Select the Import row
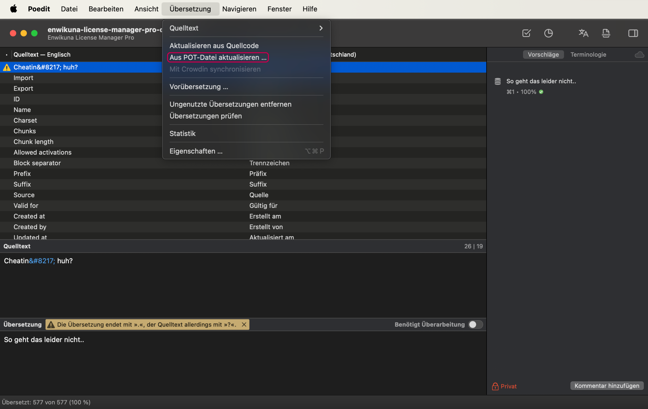 pos(243,78)
